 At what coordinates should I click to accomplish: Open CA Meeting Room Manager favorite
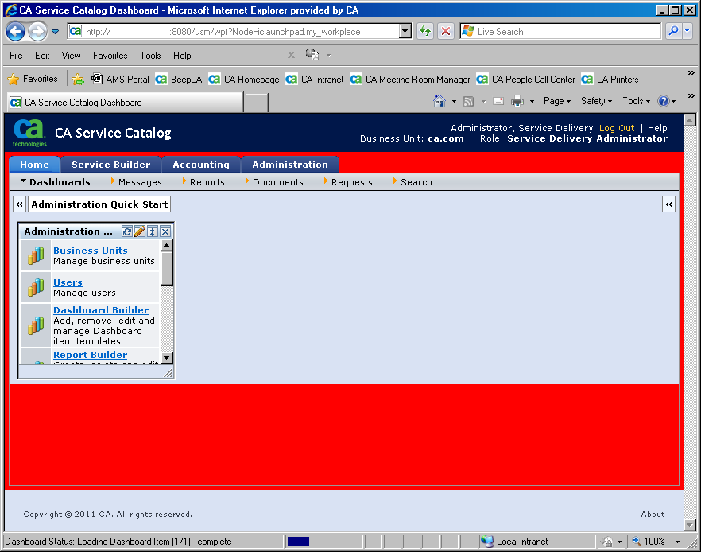click(410, 80)
